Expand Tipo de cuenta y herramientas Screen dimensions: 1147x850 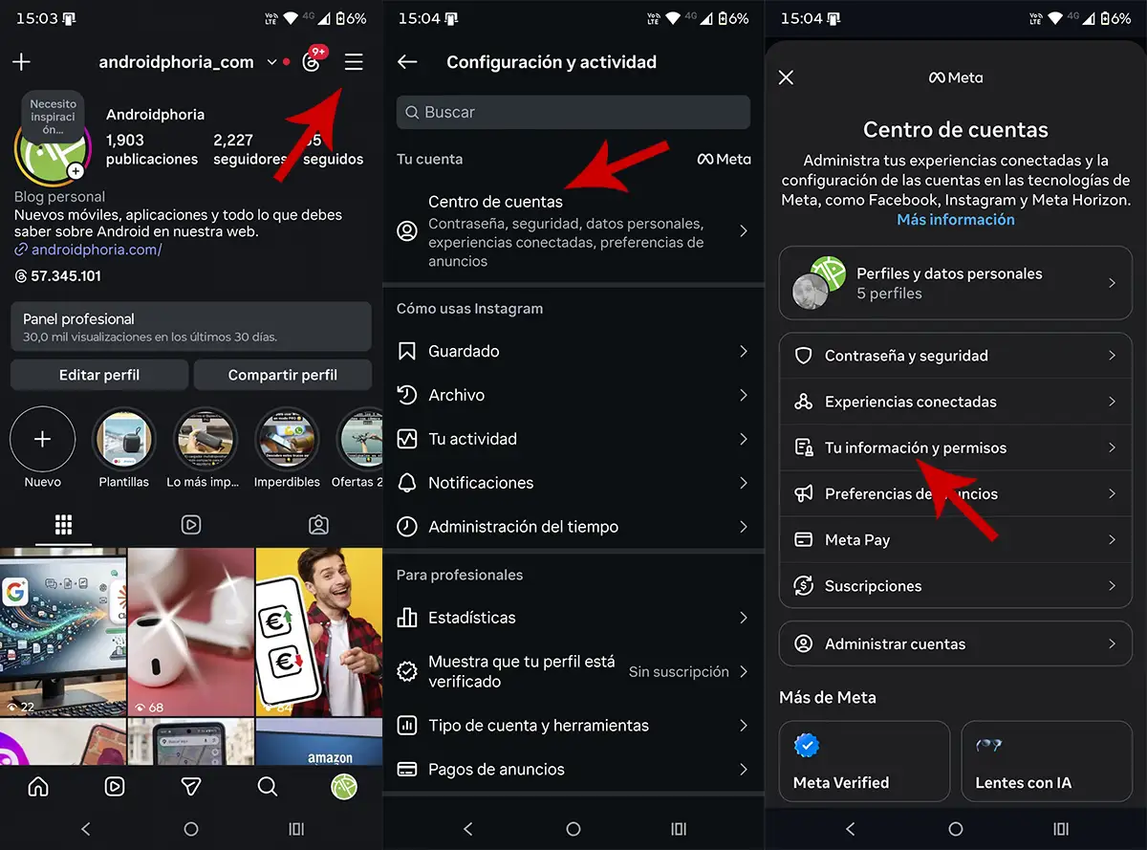pyautogui.click(x=572, y=726)
